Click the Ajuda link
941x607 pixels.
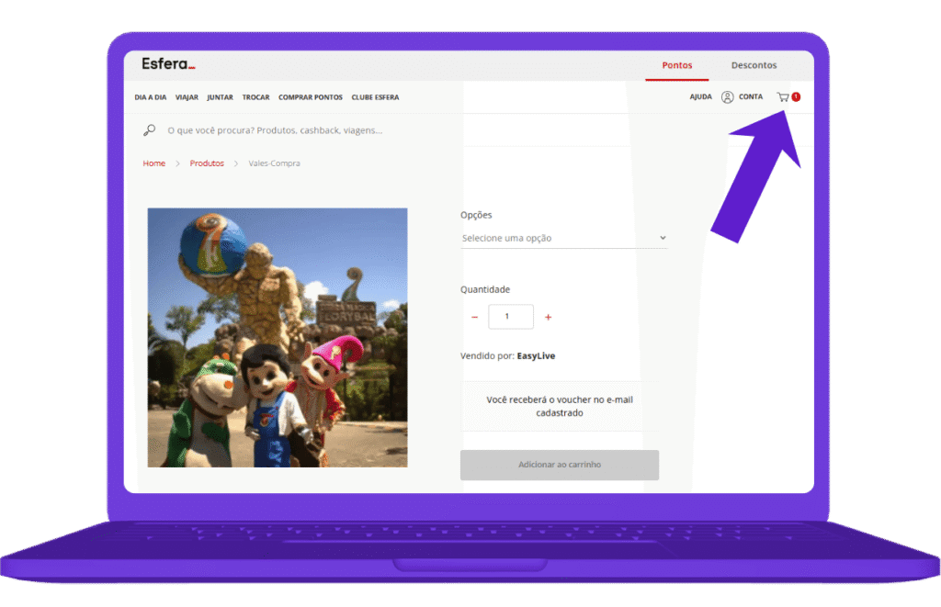click(700, 97)
